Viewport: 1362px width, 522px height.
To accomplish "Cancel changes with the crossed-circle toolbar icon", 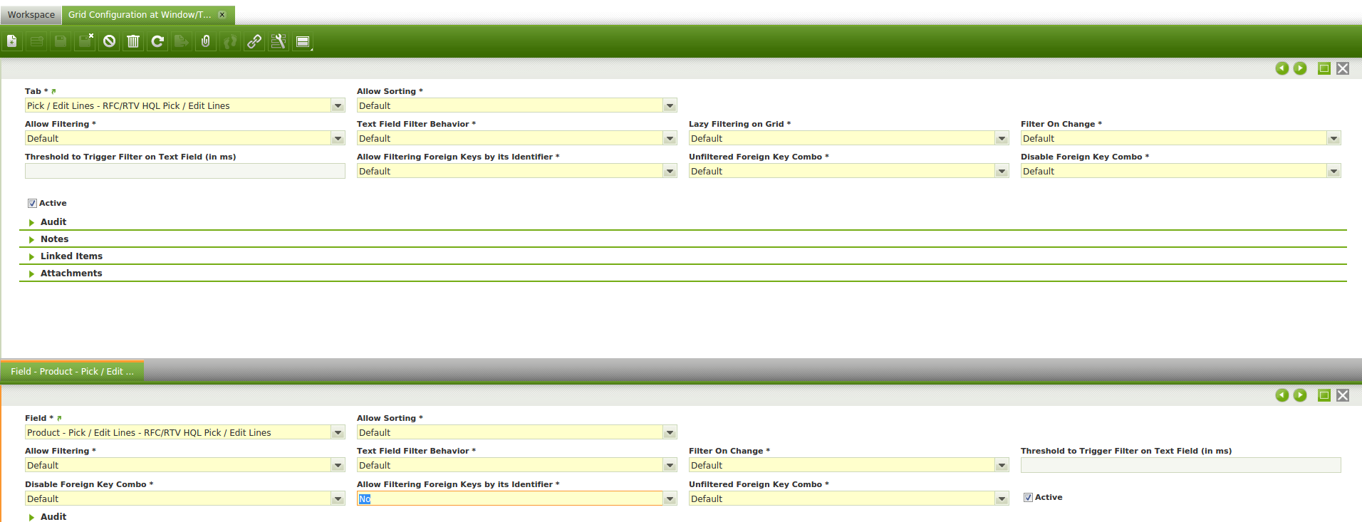I will pyautogui.click(x=109, y=41).
